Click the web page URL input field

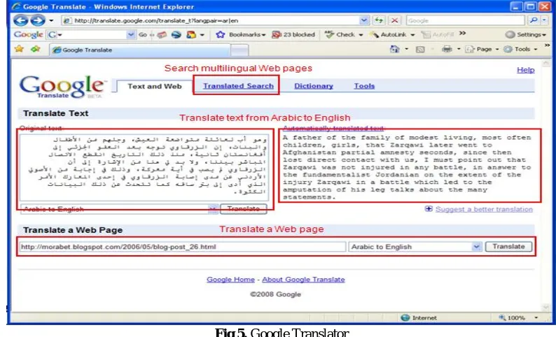click(182, 247)
